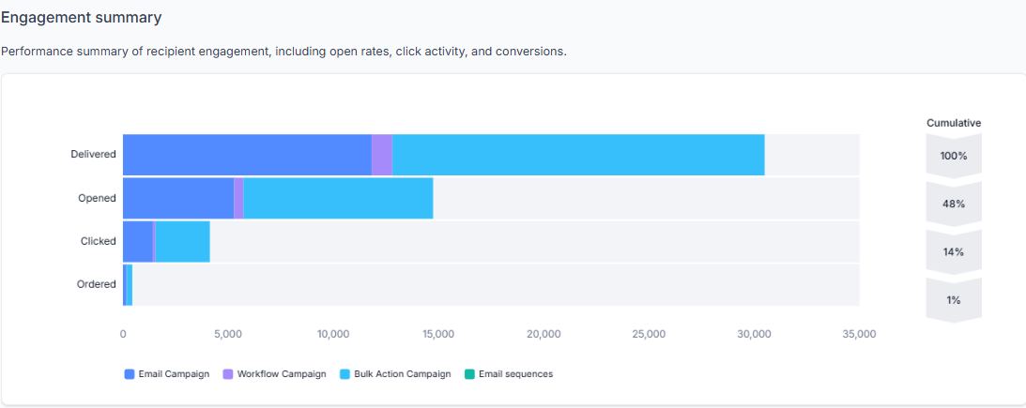Select the Ordered Bulk Action Campaign segment

pos(130,284)
